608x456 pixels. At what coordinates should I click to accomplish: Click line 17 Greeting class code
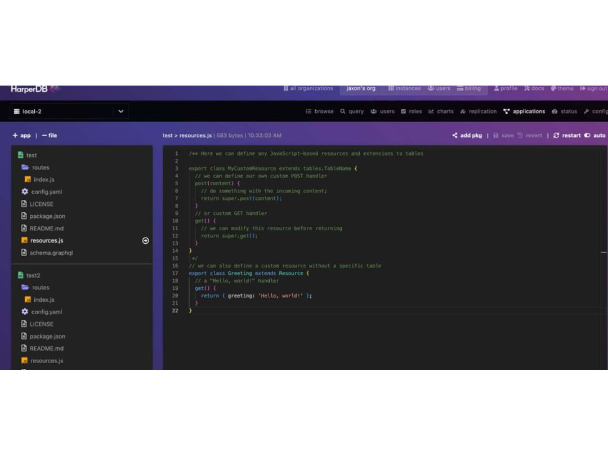click(249, 274)
